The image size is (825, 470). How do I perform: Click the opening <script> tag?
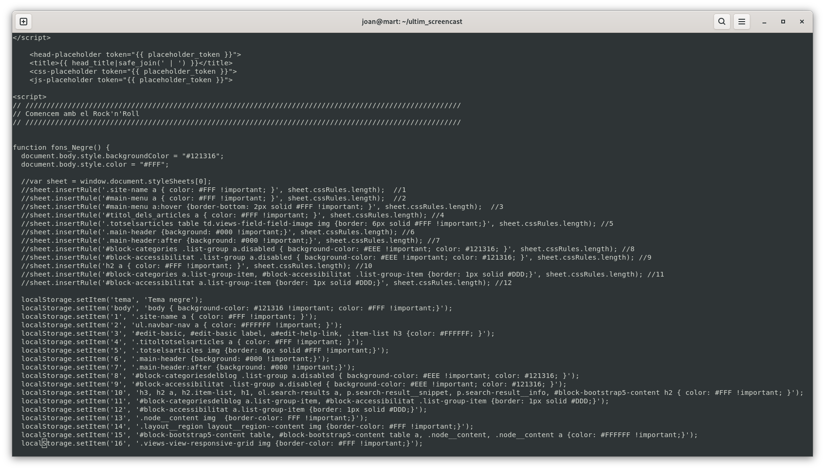click(x=30, y=97)
